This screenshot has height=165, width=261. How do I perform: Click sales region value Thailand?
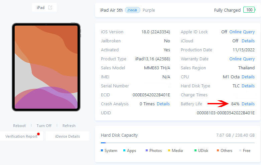(246, 68)
